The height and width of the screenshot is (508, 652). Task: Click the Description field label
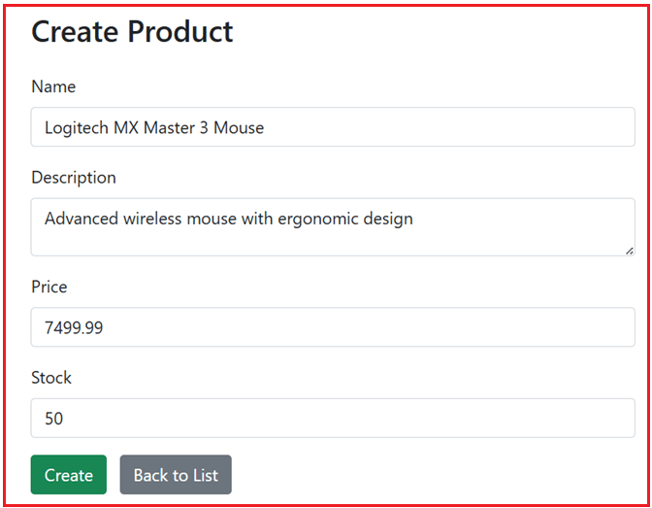(x=74, y=178)
